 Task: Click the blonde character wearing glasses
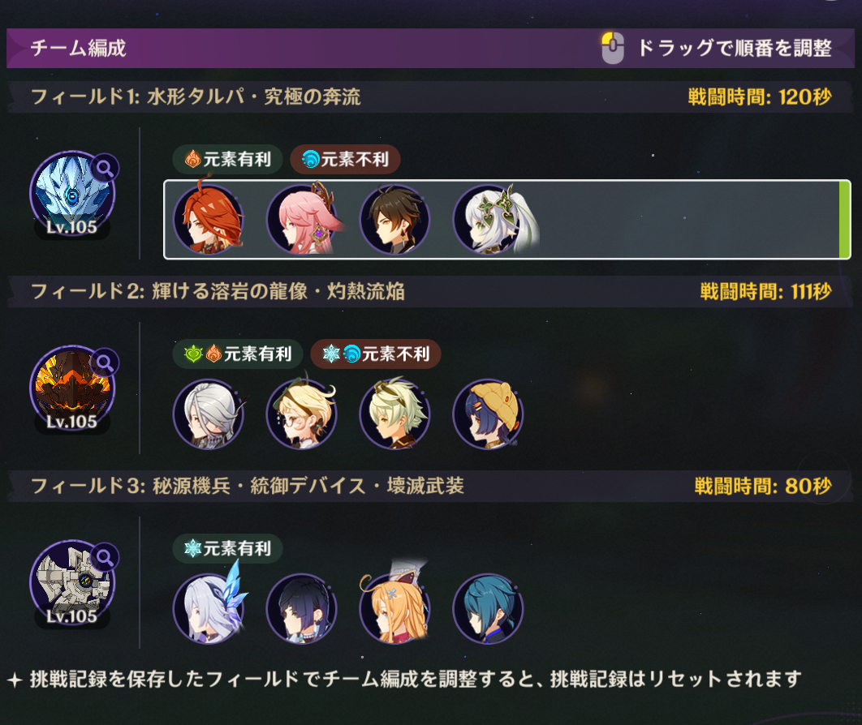click(301, 414)
